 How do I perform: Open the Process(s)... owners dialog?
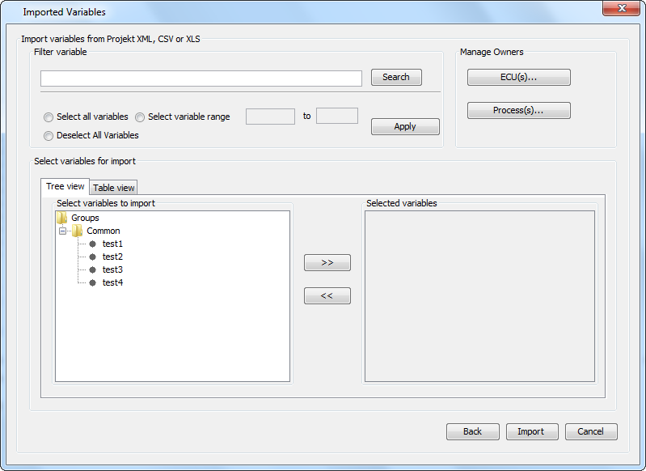(519, 111)
